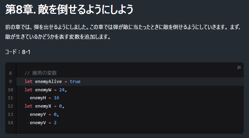Click the enemyH variable name
249x138 pixels.
pos(38,98)
